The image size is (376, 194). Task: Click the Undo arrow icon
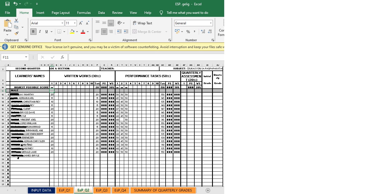click(x=15, y=4)
